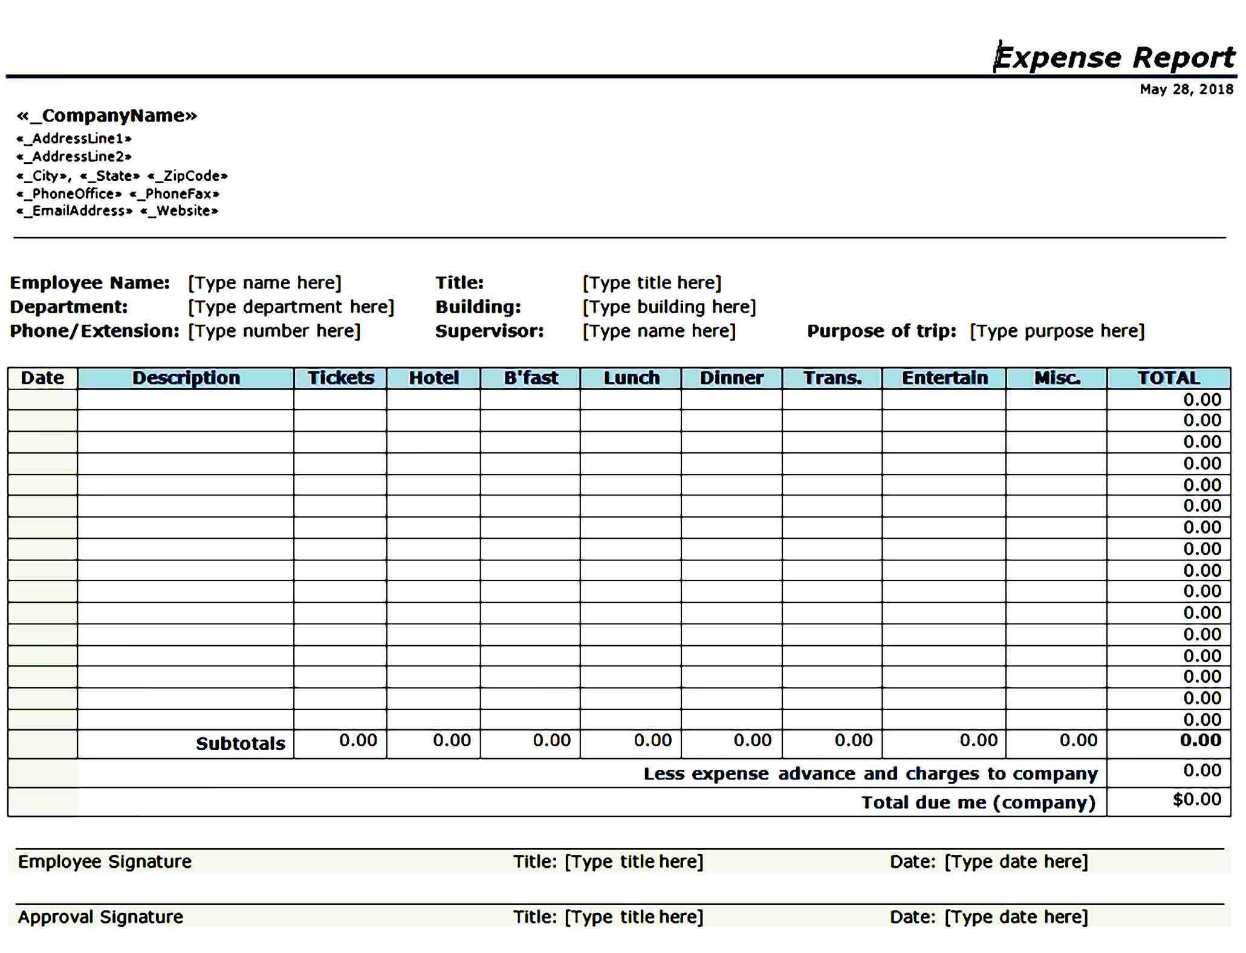Select the Tickets column header
The image size is (1246, 953).
point(340,378)
